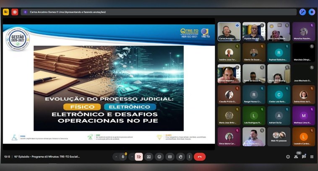Click the FÍSICO yellow label on slide
The height and width of the screenshot is (171, 318).
click(82, 107)
